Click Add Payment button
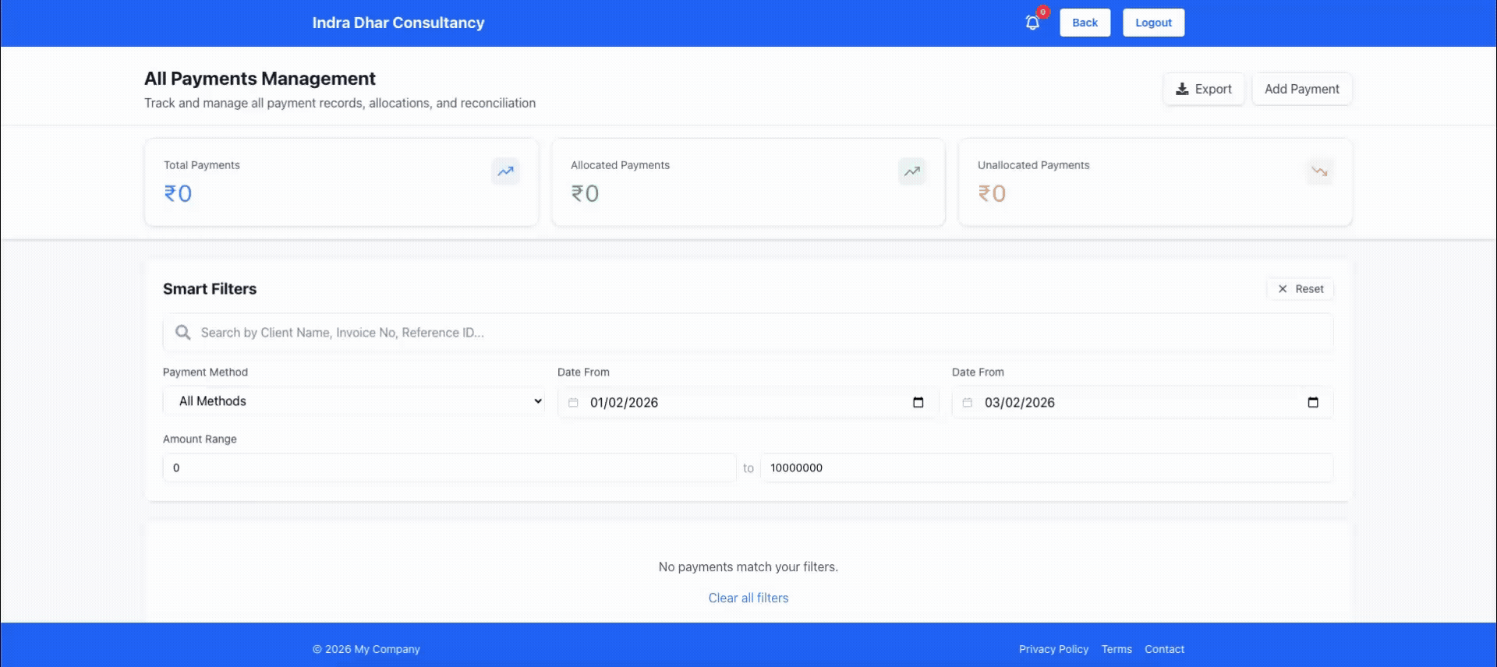 pyautogui.click(x=1301, y=89)
